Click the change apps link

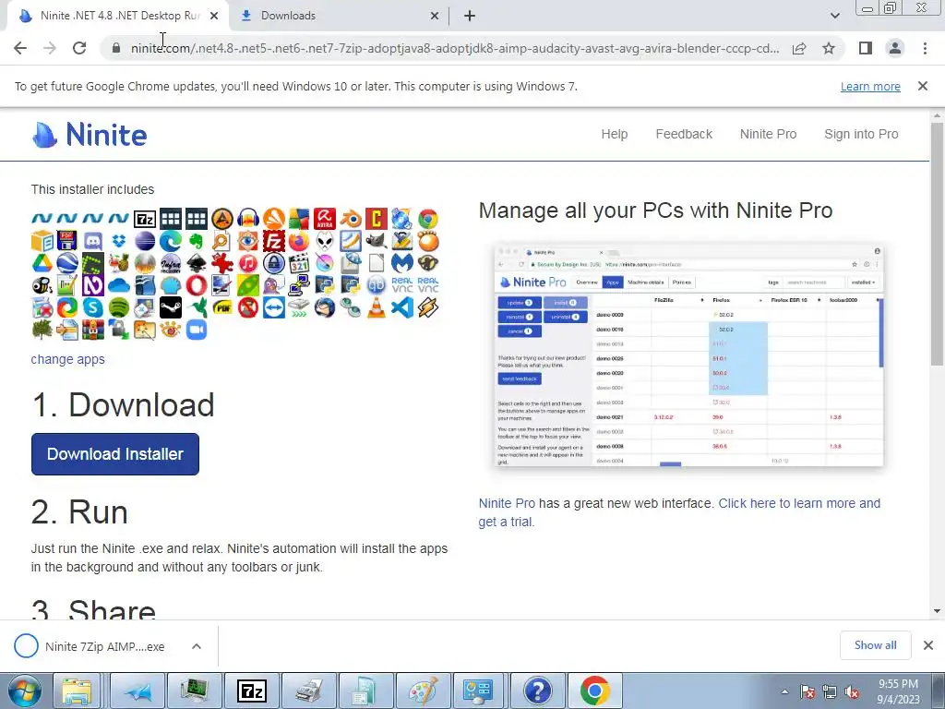pyautogui.click(x=67, y=359)
